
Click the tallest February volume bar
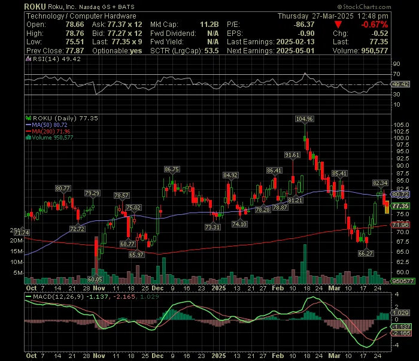pyautogui.click(x=305, y=264)
